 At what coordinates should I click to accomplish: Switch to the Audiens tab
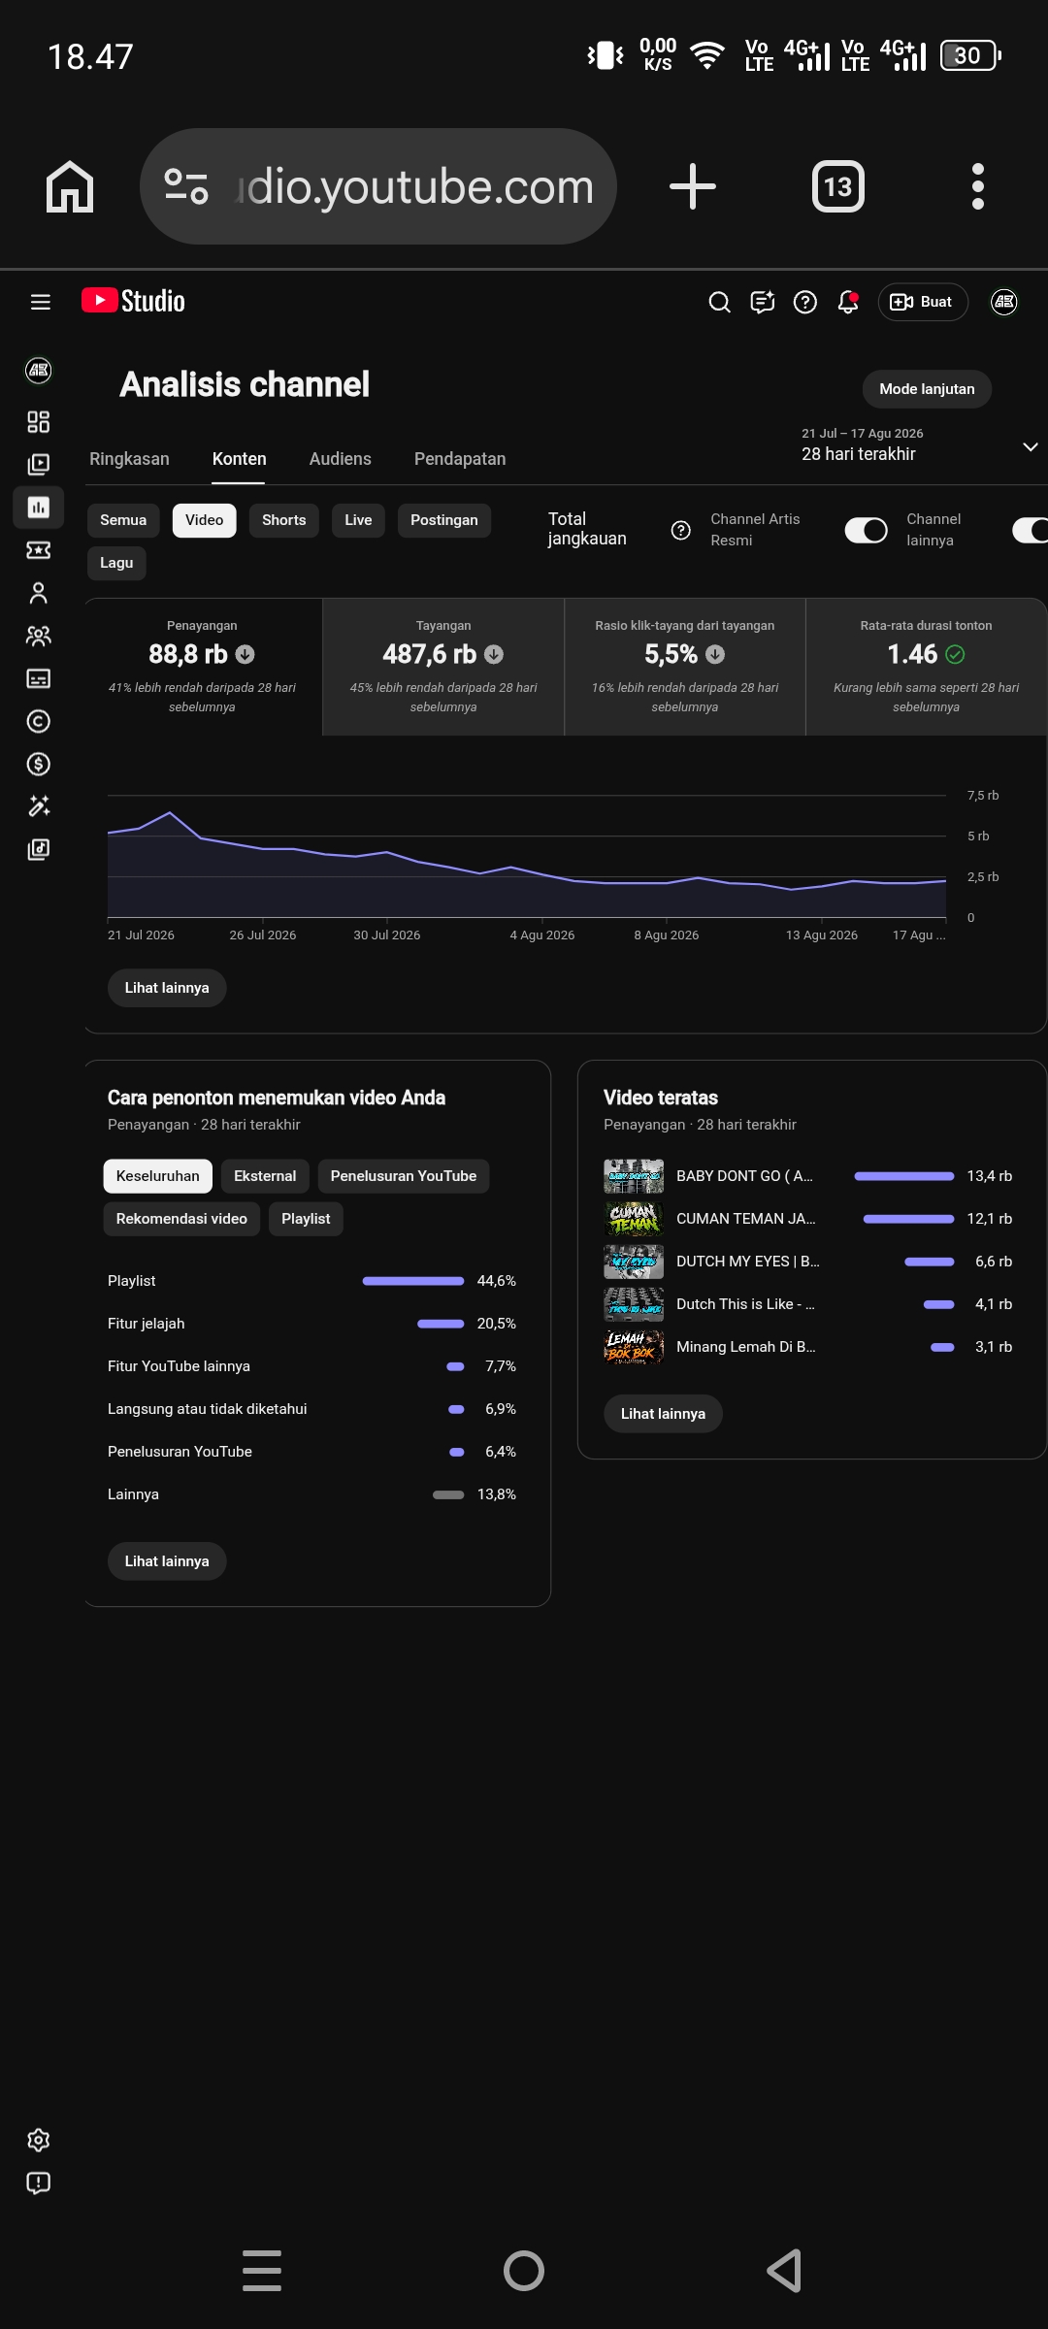coord(341,459)
